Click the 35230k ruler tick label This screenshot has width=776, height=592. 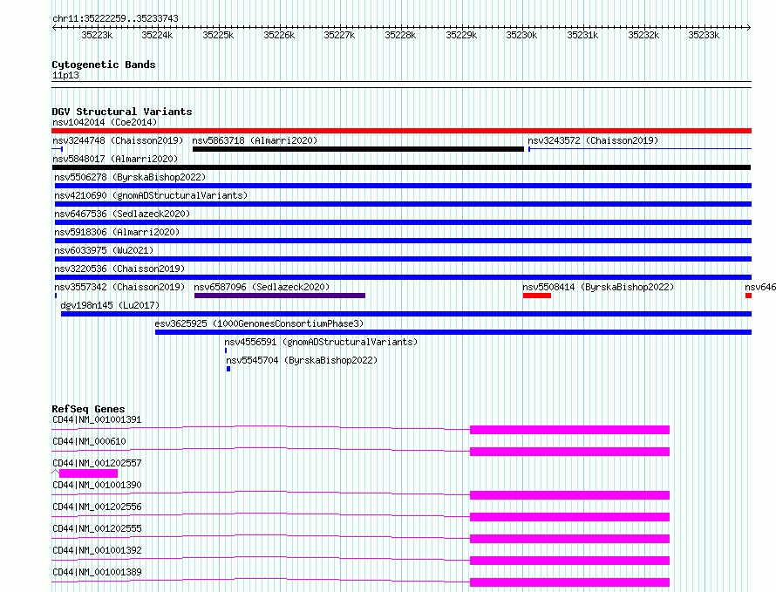(x=521, y=35)
